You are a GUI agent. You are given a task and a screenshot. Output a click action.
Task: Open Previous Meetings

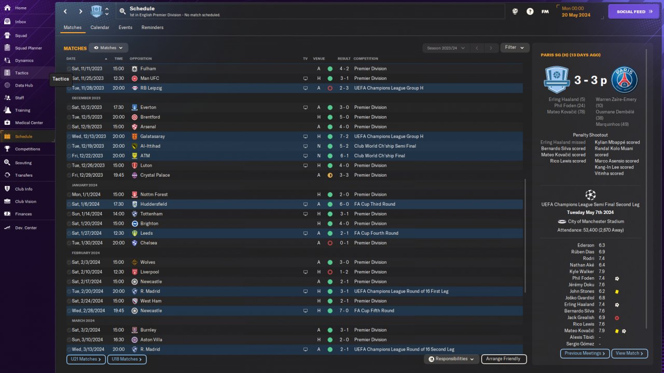(585, 353)
